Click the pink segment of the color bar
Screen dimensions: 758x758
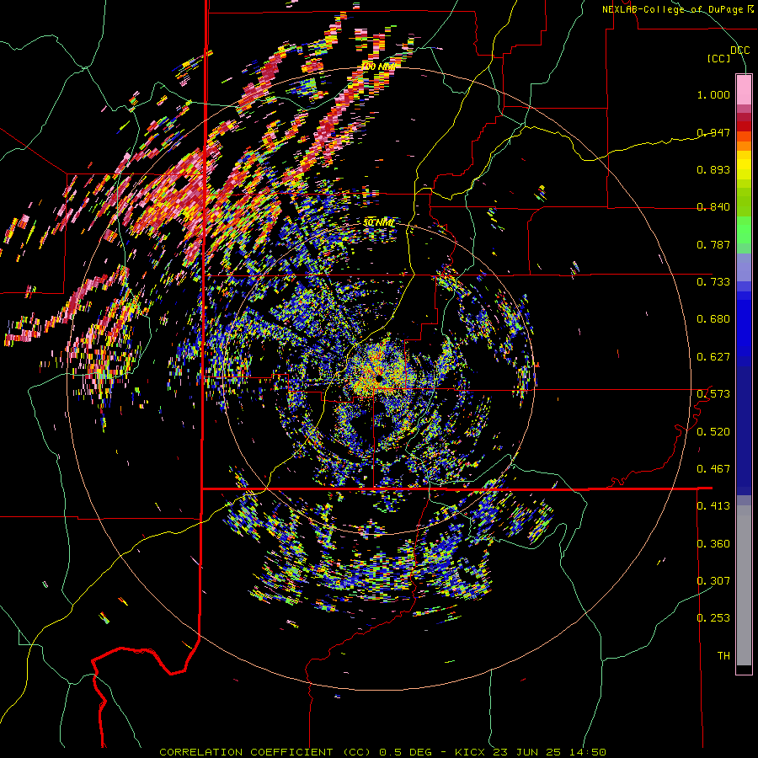[744, 89]
